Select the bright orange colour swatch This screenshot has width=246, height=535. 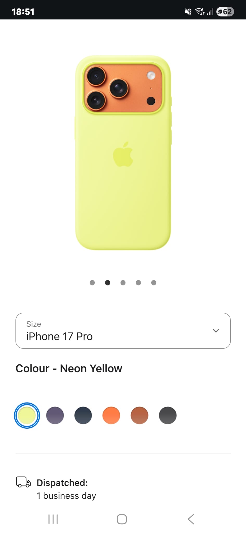coord(111,415)
